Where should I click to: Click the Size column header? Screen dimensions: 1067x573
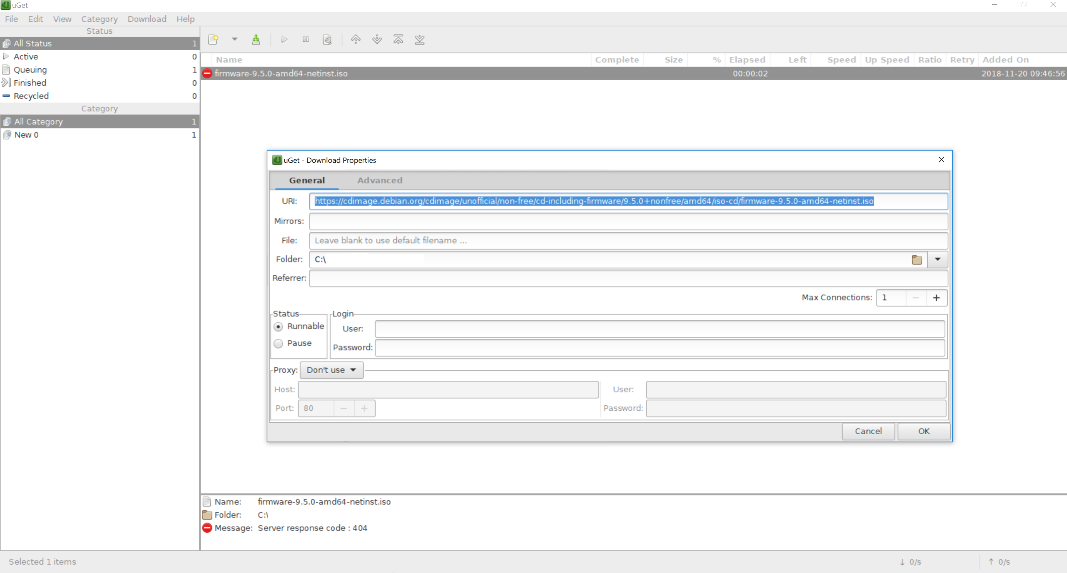coord(666,60)
